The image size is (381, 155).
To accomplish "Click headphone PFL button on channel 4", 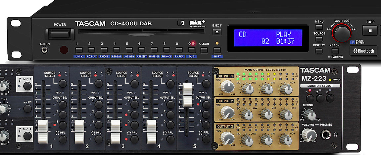I will 170,139.
